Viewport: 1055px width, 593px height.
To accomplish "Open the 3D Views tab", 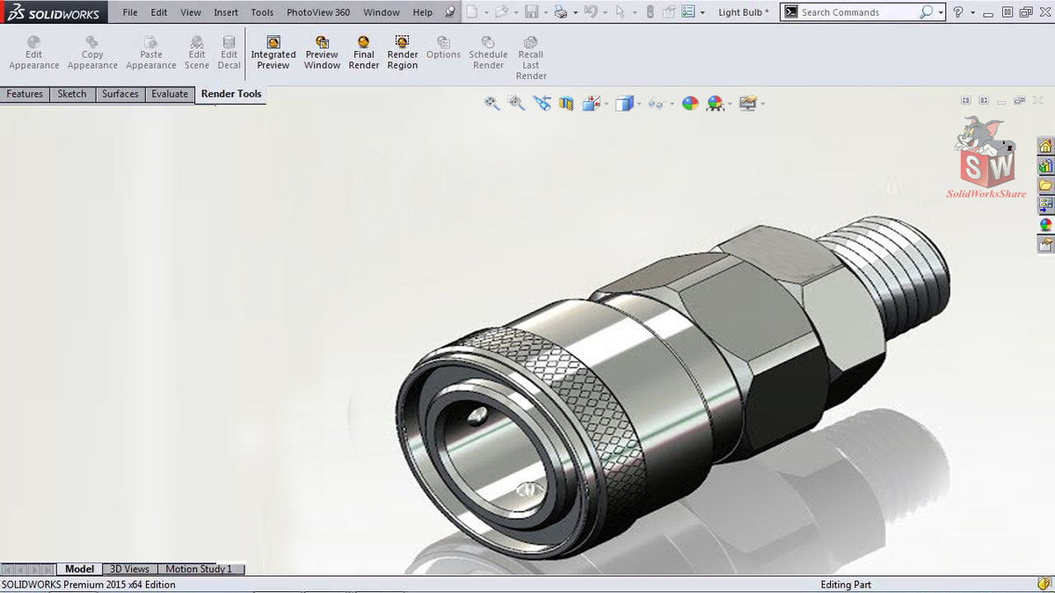I will click(129, 569).
